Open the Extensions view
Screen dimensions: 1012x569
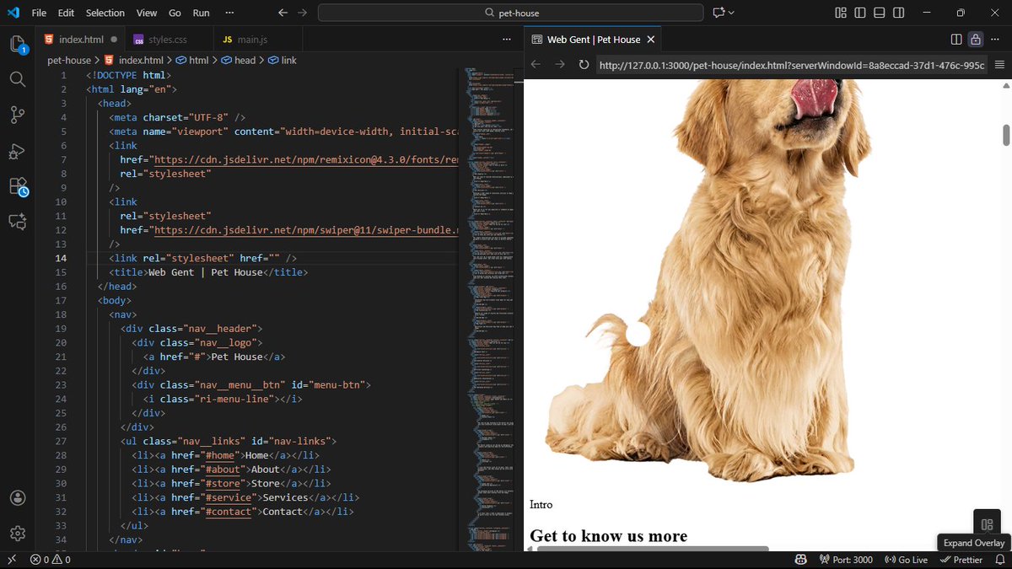tap(17, 187)
